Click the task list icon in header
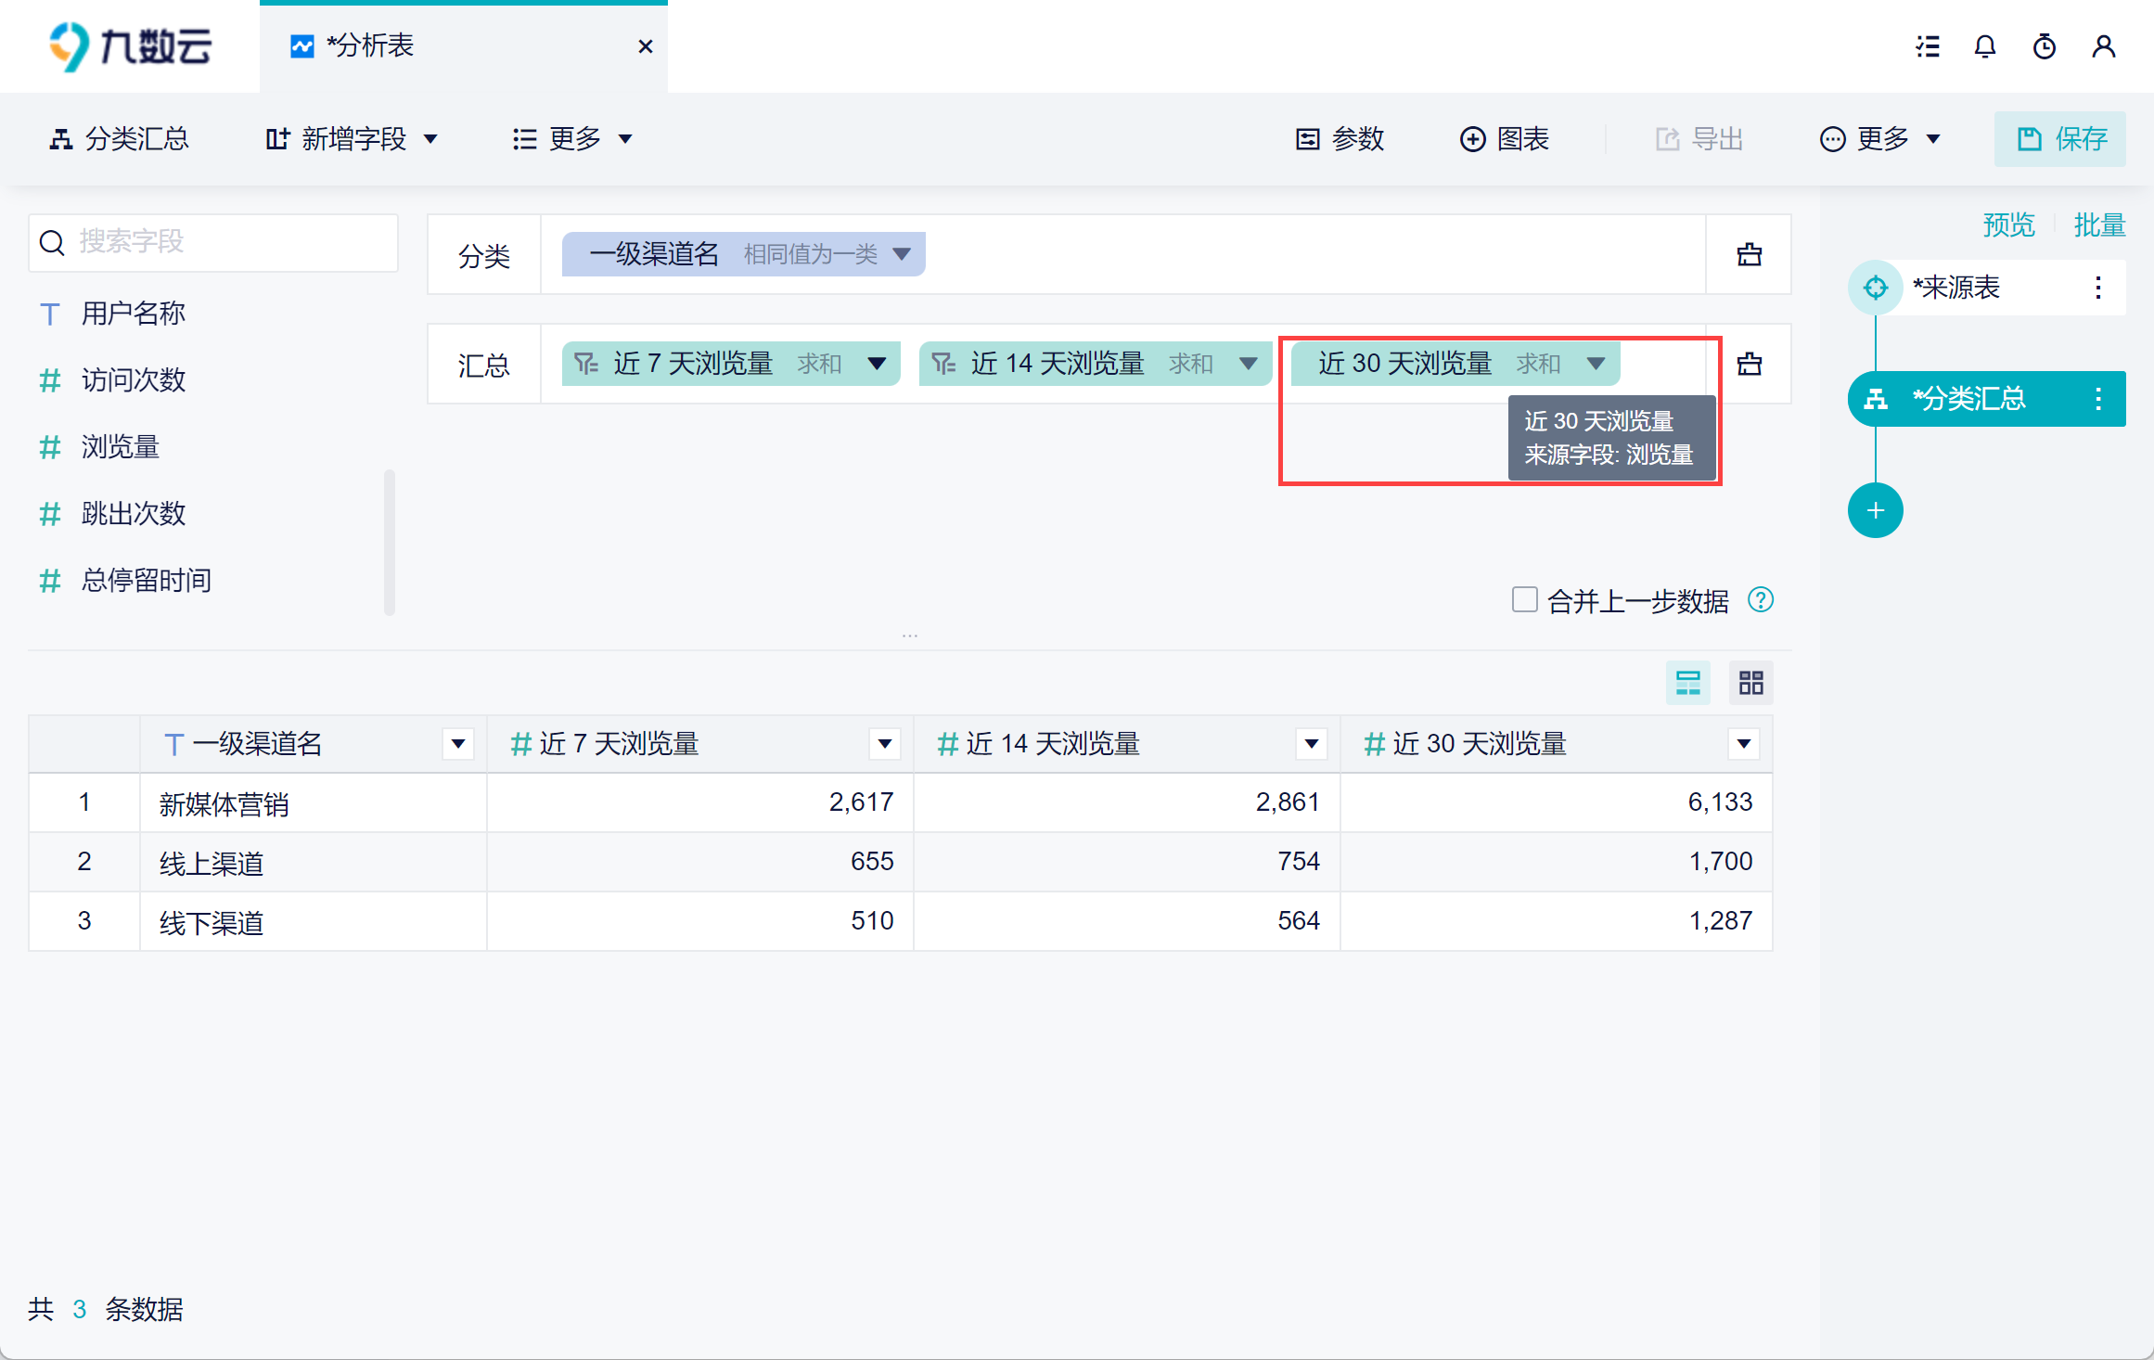The image size is (2154, 1360). [1928, 46]
